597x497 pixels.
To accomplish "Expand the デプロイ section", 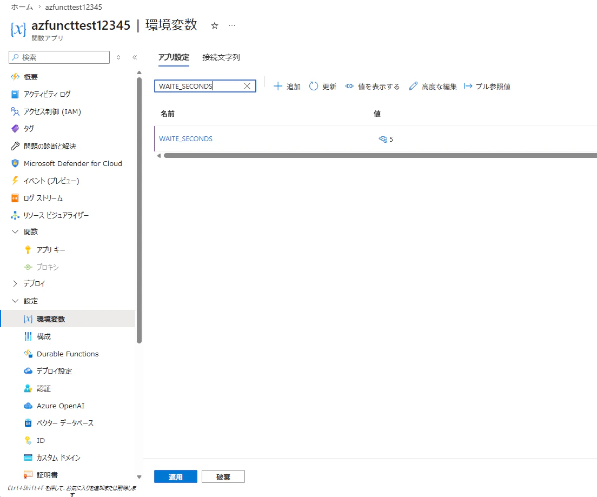I will coord(15,284).
